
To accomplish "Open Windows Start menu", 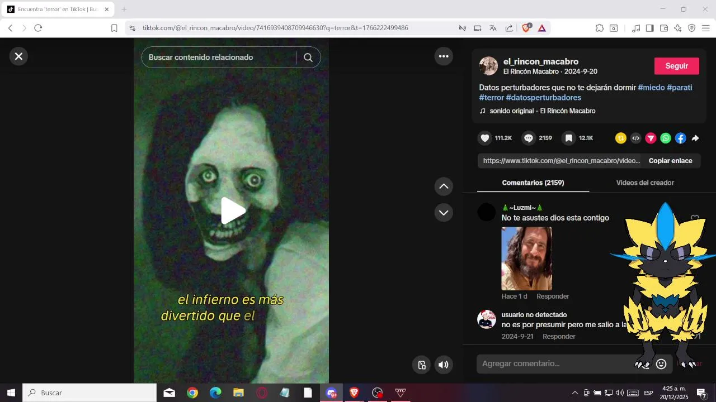I will pyautogui.click(x=11, y=393).
